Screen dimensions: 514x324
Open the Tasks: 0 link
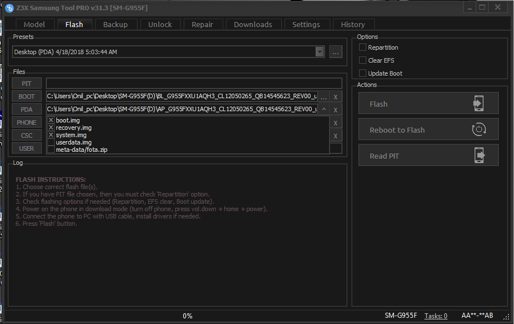(436, 316)
